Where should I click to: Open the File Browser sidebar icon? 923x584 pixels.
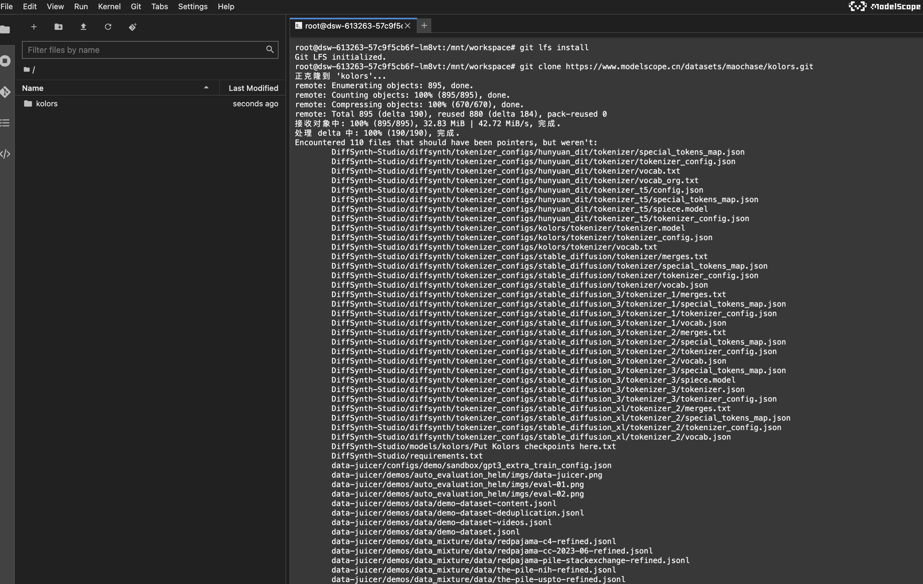point(5,30)
